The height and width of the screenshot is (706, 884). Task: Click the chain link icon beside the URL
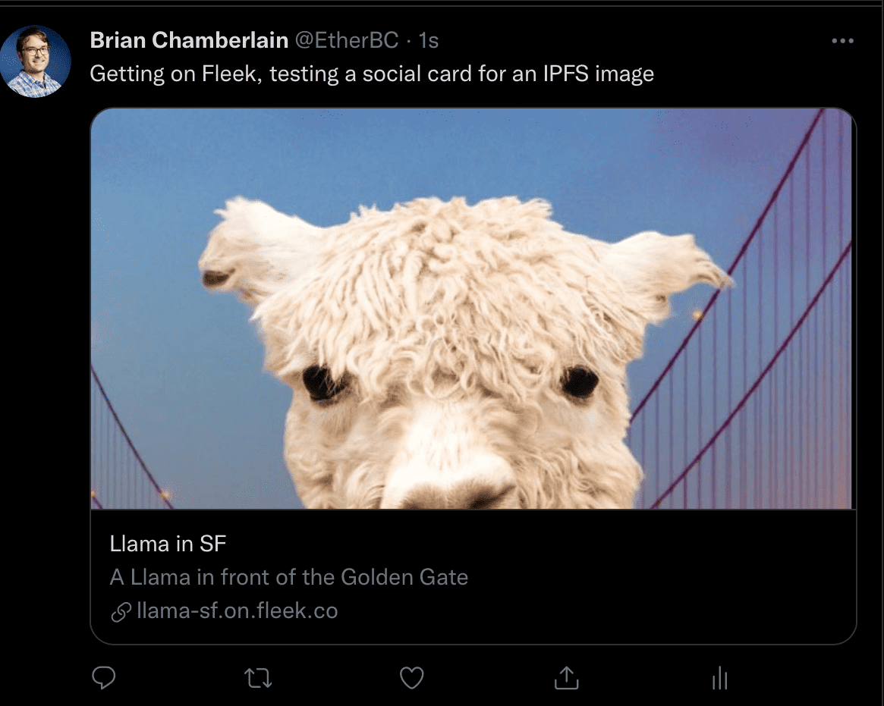click(x=121, y=612)
